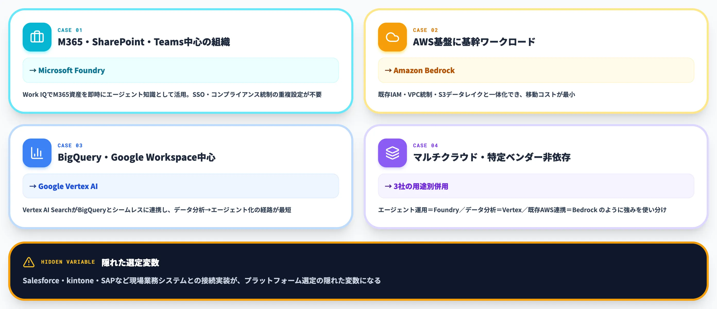Click heading M365・SharePoint・Teams中心の組織
Screen dimensions: 717x309
144,42
